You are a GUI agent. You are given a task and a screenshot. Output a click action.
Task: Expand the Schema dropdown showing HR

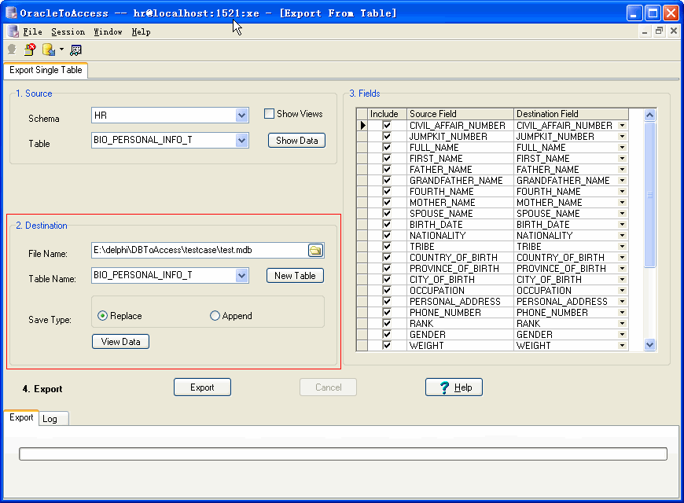241,116
